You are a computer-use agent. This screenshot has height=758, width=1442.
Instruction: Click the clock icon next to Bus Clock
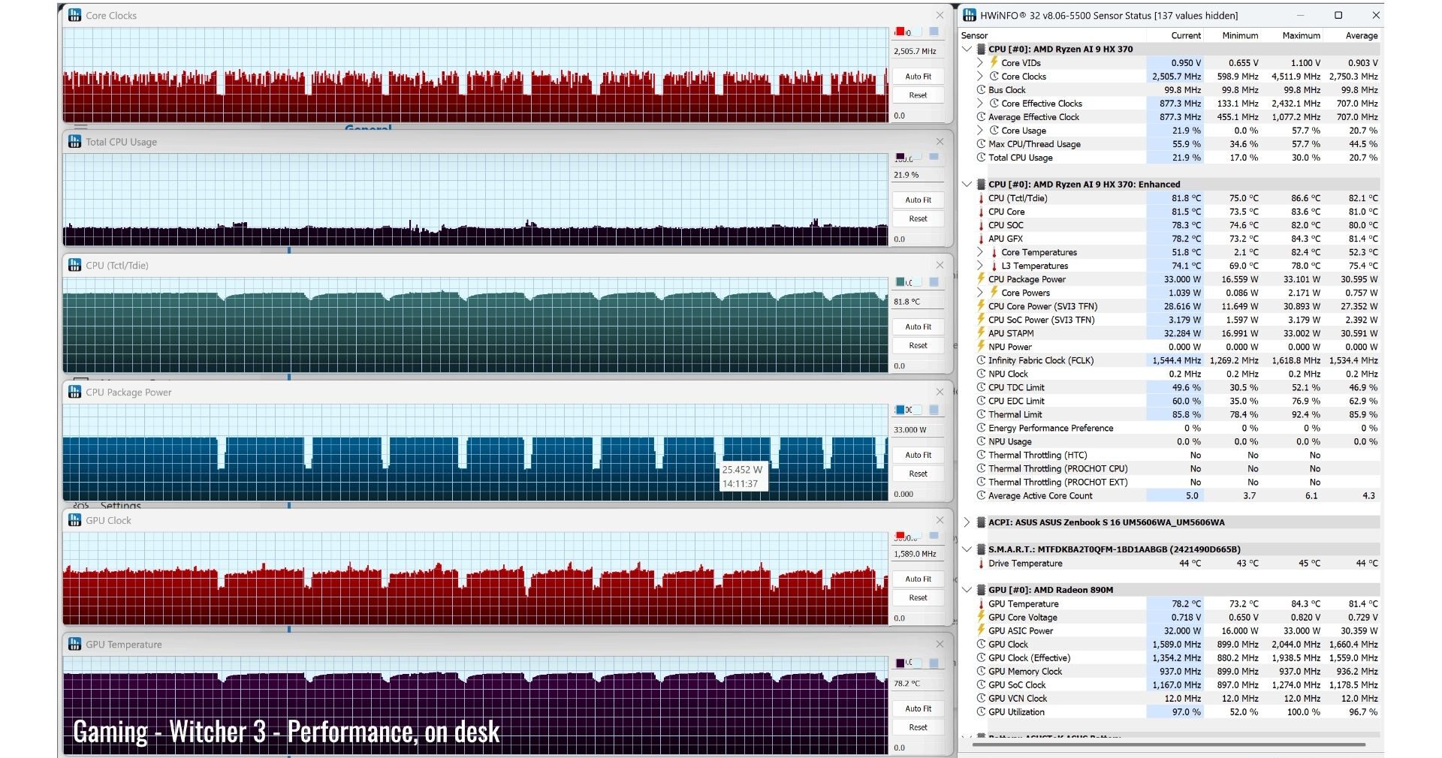[x=981, y=90]
